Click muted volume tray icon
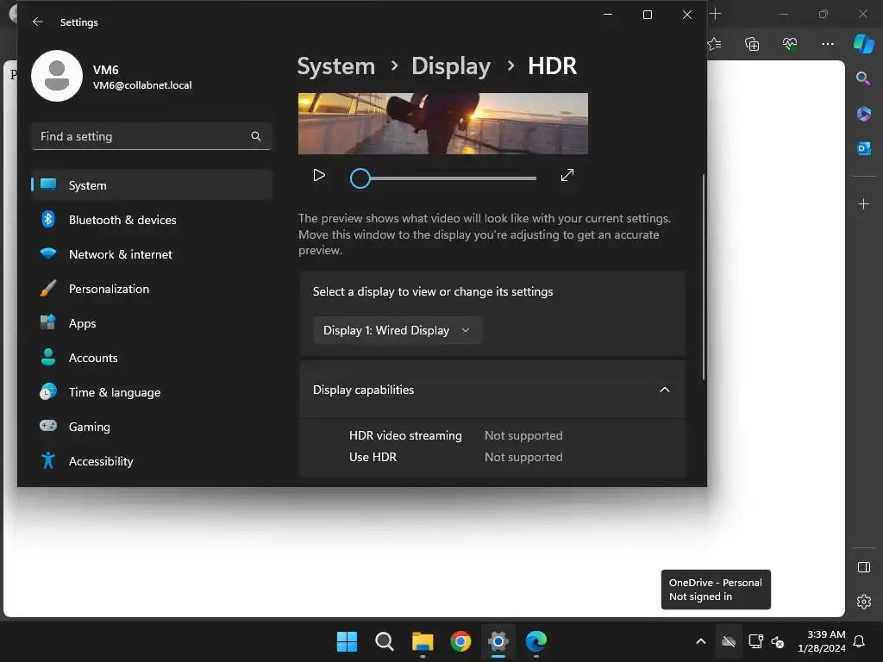 778,641
